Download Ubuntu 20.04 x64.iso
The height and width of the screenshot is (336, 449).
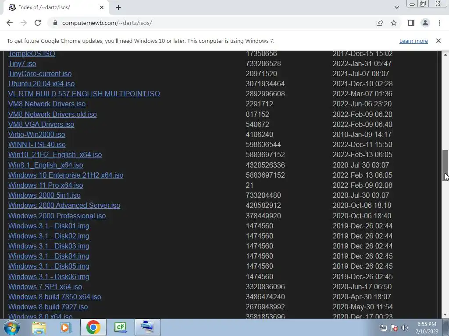42,84
